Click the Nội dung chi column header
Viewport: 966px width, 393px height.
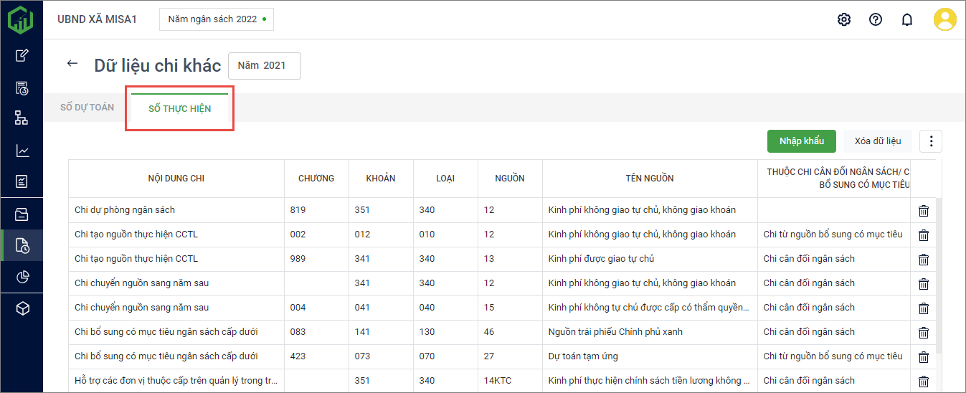click(176, 179)
